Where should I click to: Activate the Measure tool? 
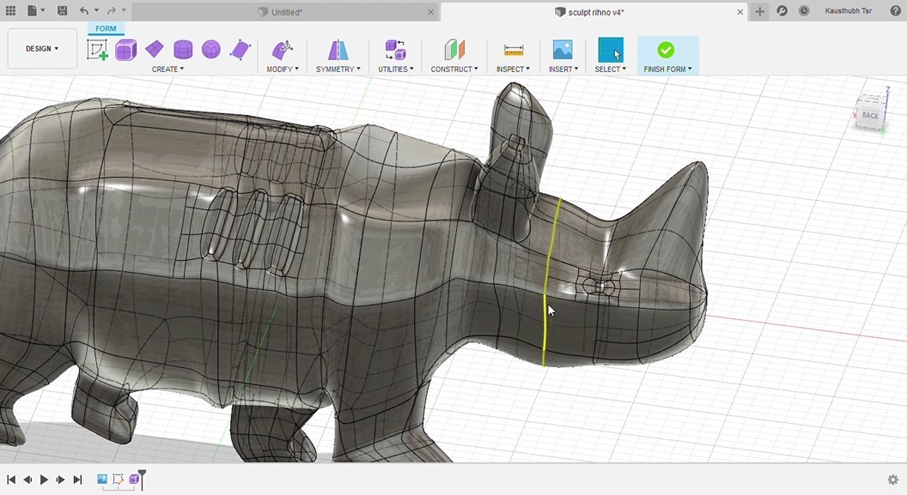point(513,50)
